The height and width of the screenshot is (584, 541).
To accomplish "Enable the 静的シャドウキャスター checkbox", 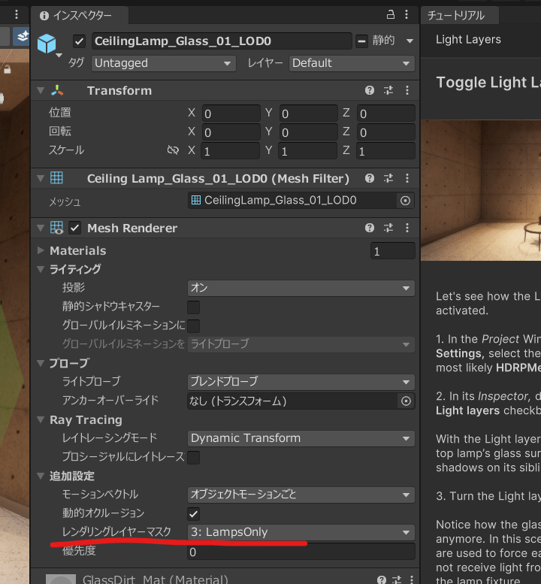I will coord(194,307).
